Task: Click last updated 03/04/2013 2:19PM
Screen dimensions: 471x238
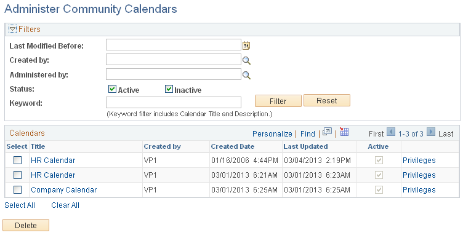Action: click(317, 161)
